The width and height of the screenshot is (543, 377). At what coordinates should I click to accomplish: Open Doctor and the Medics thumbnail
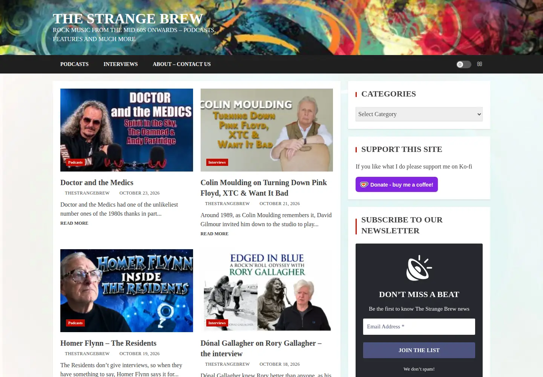127,130
